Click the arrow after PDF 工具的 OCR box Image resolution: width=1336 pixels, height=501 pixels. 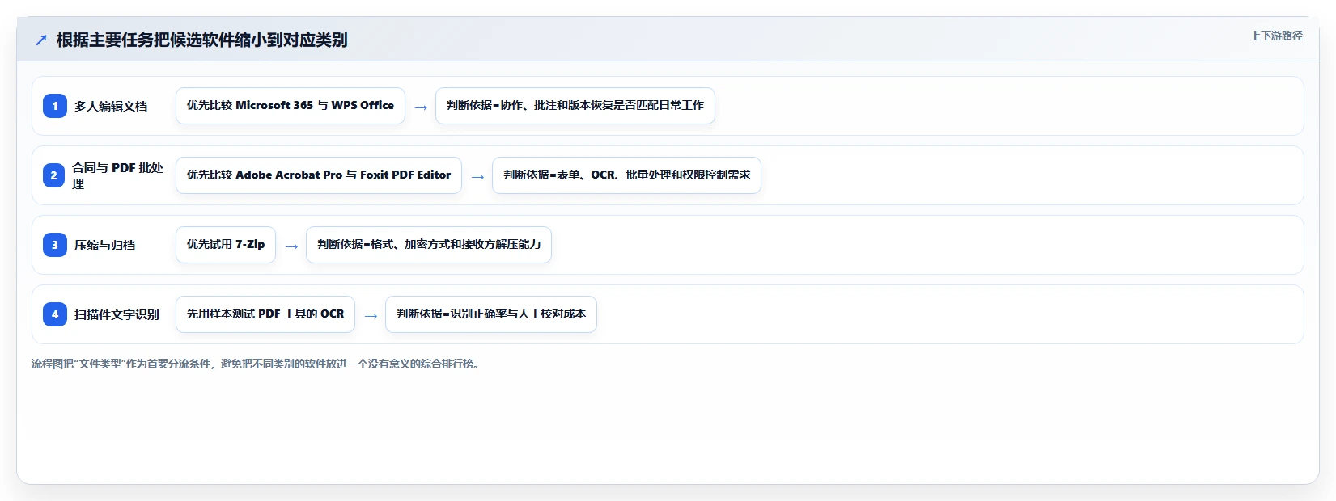(371, 315)
